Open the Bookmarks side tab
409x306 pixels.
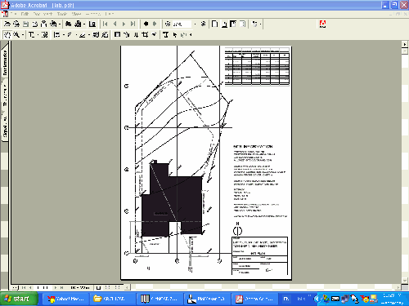click(5, 62)
